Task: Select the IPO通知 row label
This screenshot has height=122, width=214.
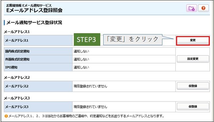Action: tap(11, 67)
